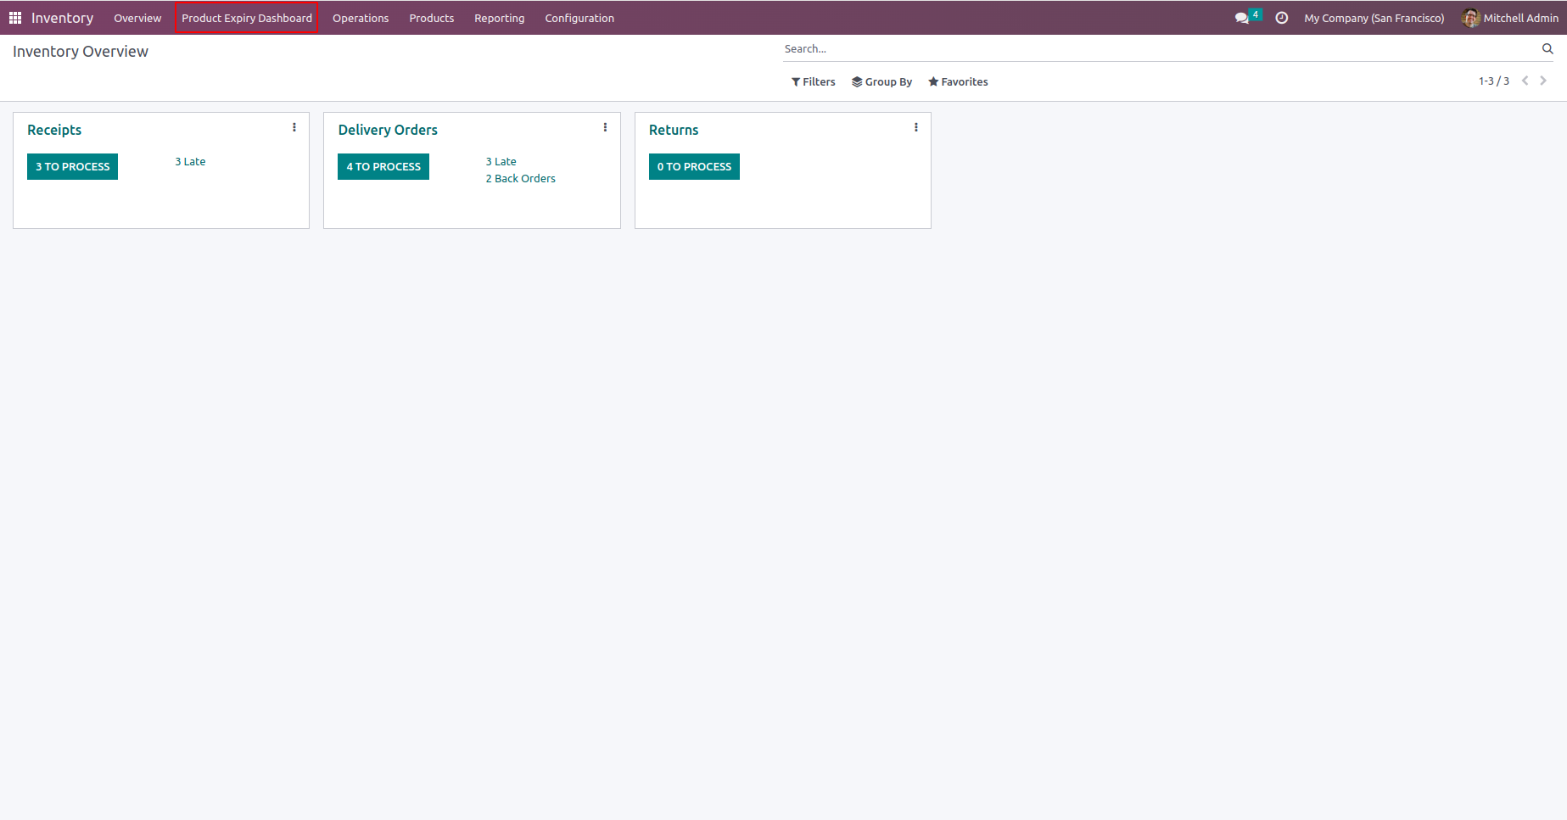
Task: Open the Configuration menu
Action: point(579,18)
